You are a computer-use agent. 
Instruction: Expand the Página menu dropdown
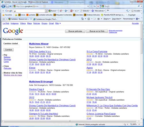[x=110, y=19]
